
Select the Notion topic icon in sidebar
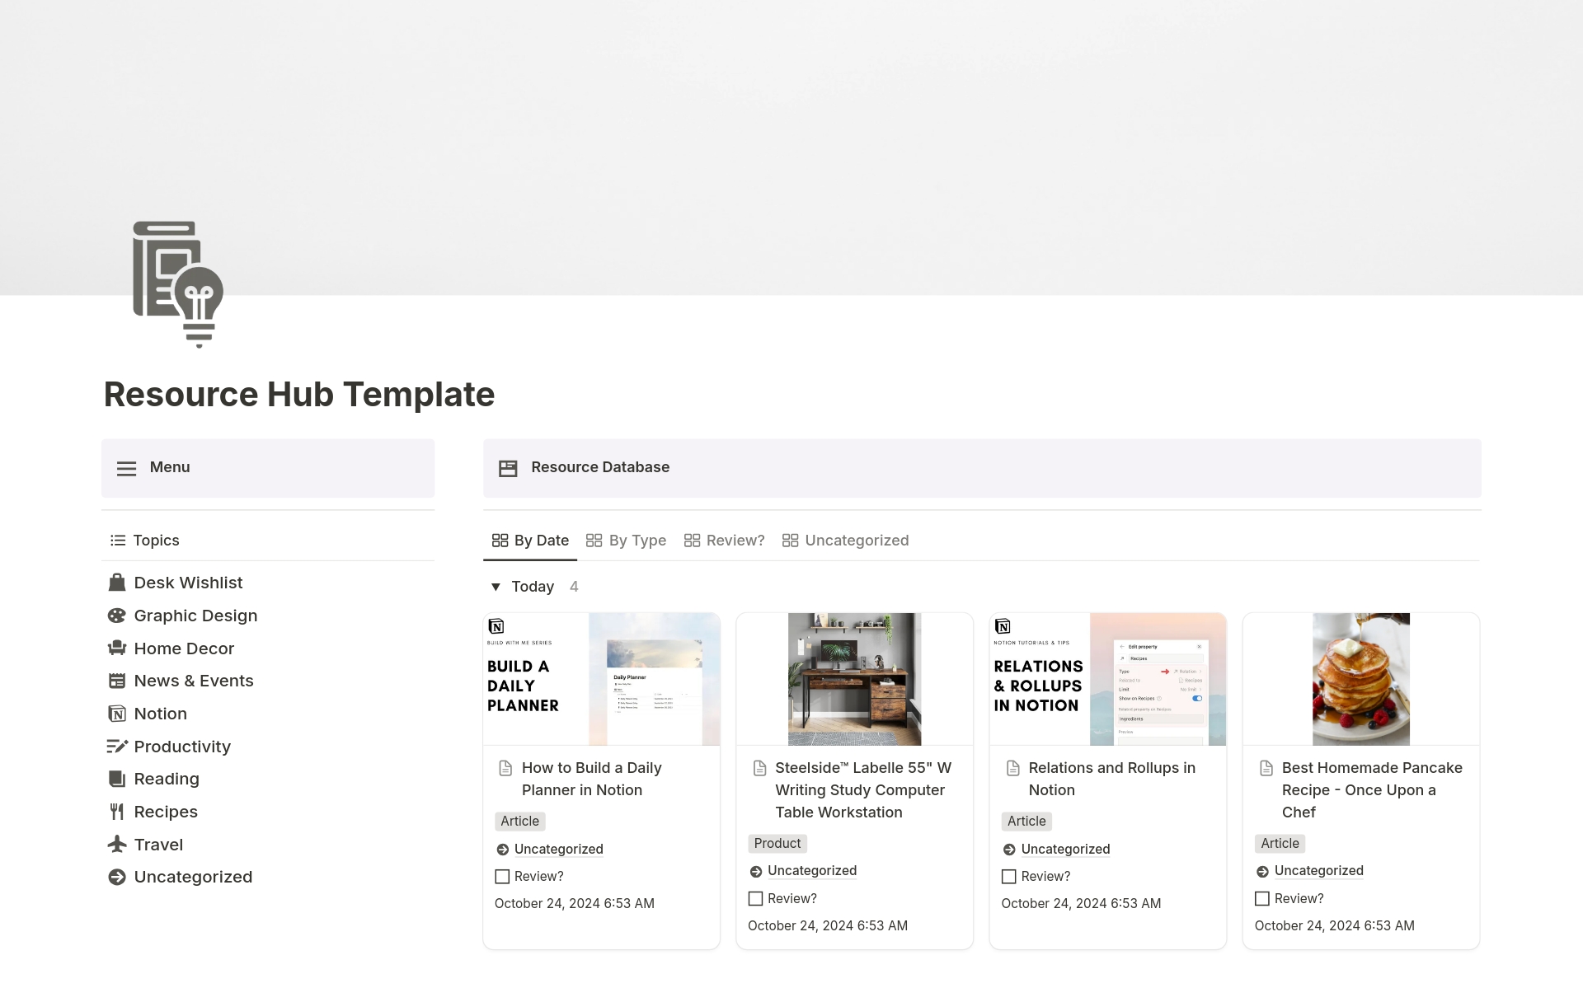click(118, 714)
